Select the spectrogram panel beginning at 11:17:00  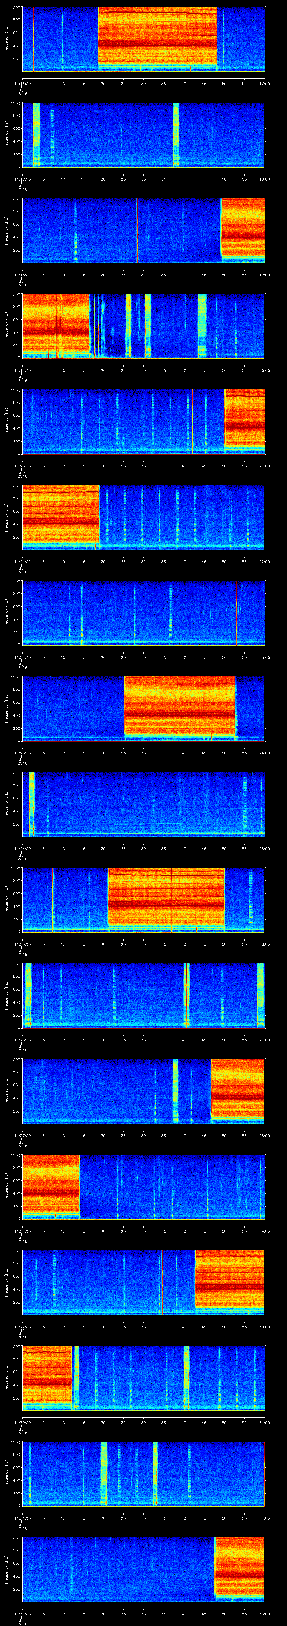143,135
